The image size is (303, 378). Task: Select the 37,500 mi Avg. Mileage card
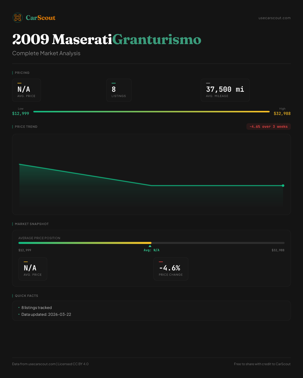pyautogui.click(x=225, y=90)
